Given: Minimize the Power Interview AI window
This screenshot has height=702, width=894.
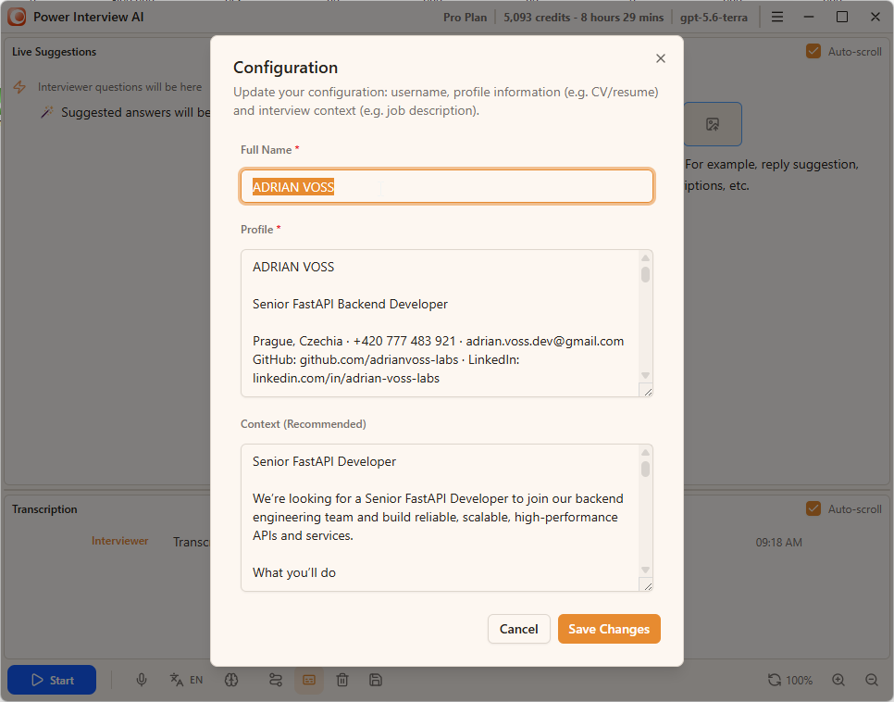Looking at the screenshot, I should point(809,17).
